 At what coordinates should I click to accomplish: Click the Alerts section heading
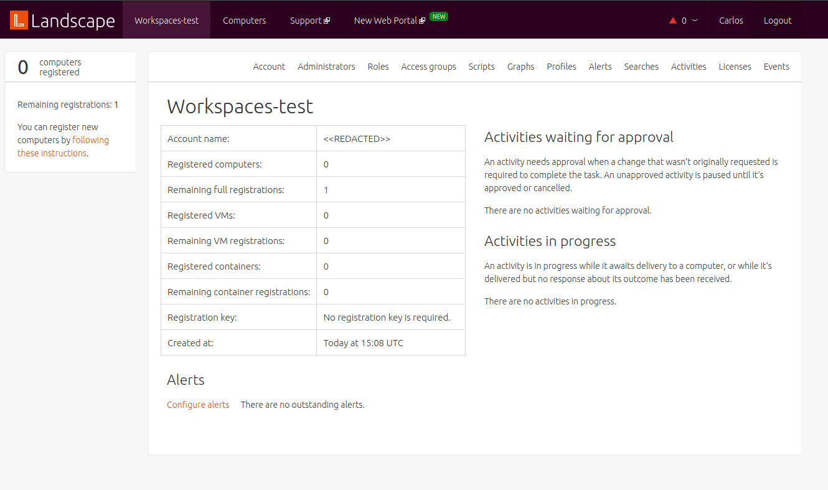186,380
